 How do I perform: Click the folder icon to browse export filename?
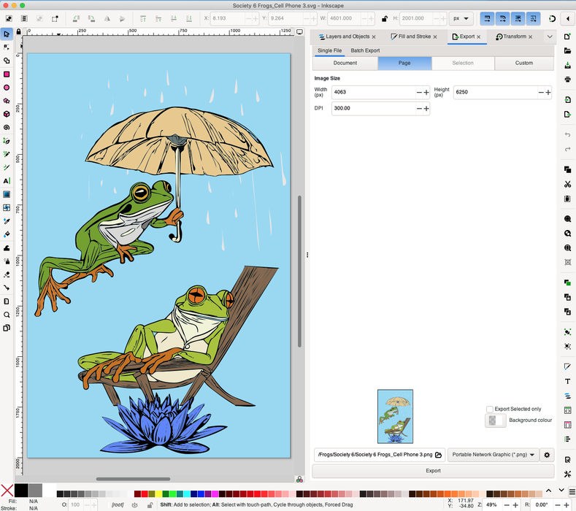click(x=438, y=455)
